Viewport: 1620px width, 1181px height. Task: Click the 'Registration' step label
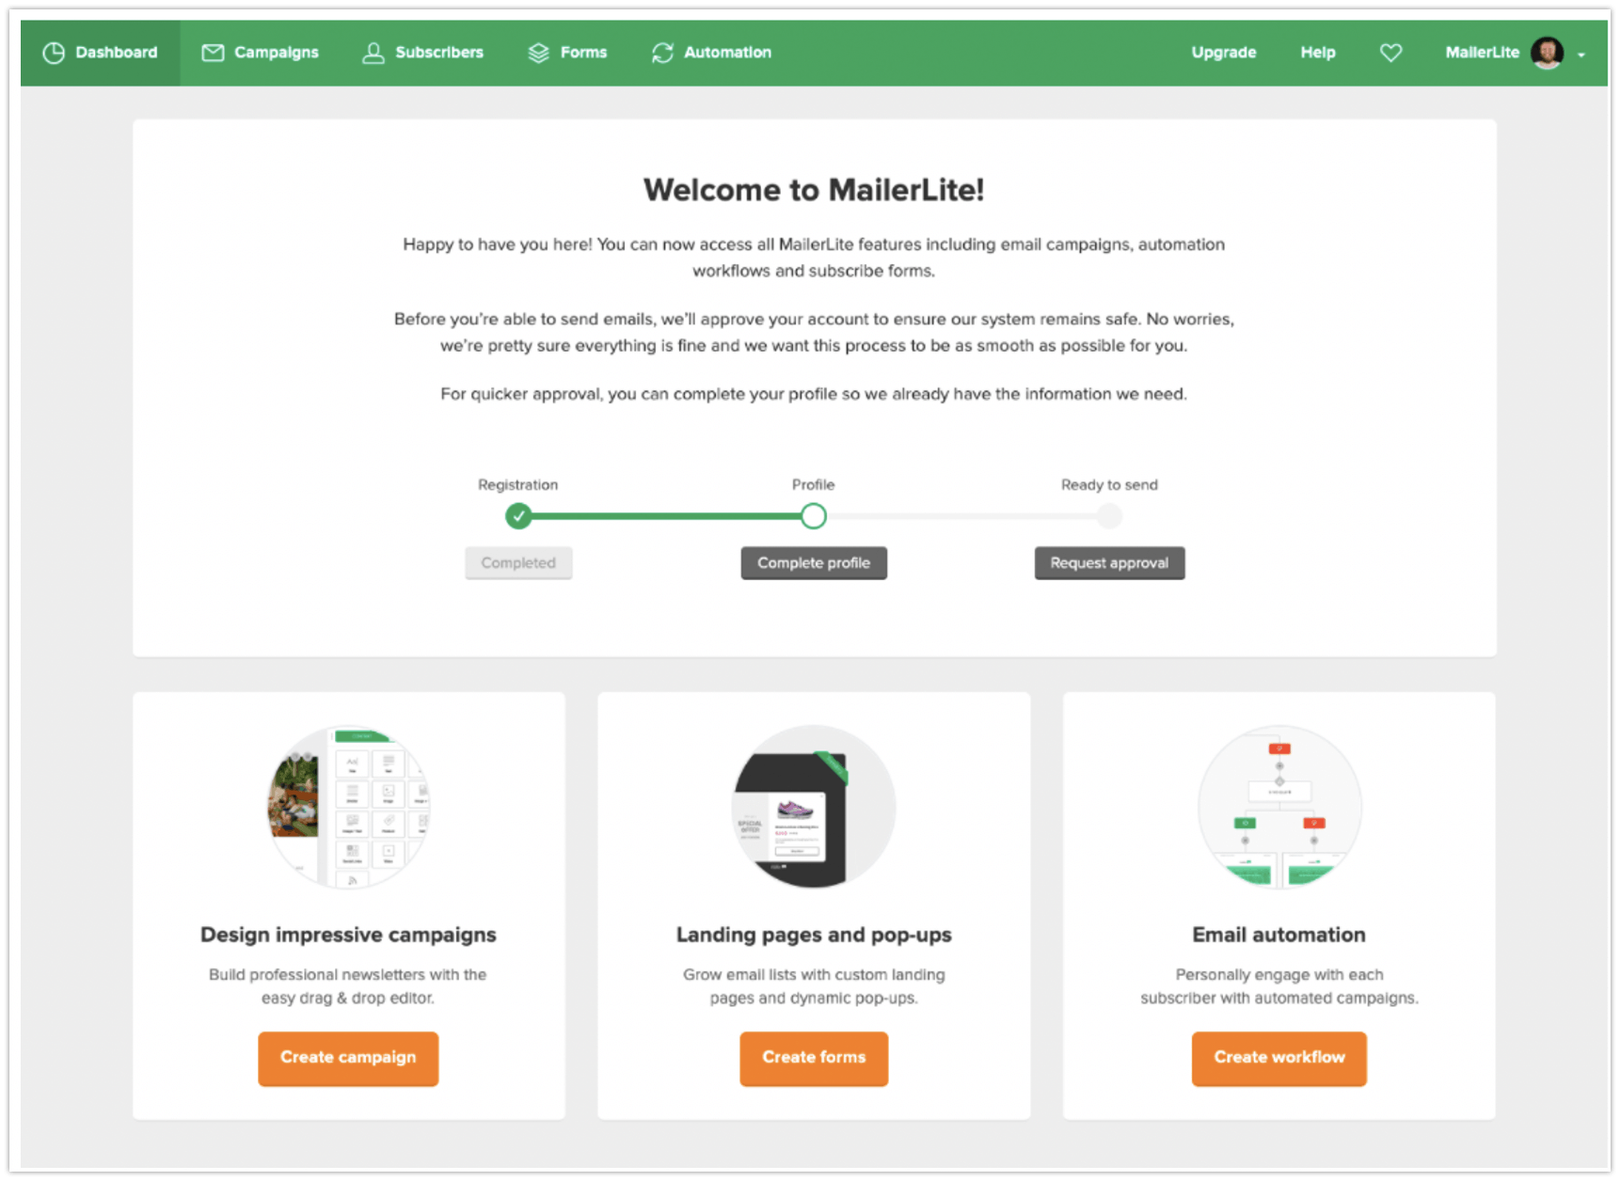click(x=517, y=485)
